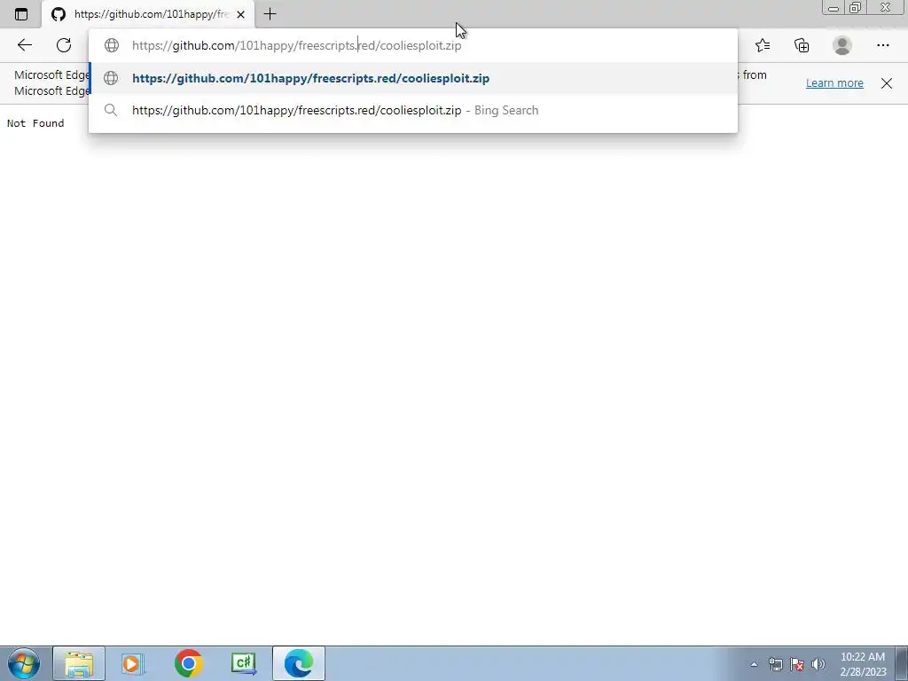The image size is (908, 681).
Task: Click the Learn more link
Action: [834, 82]
